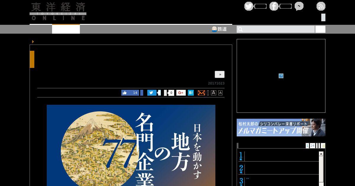Image resolution: width=355 pixels, height=186 pixels.
Task: Click the ranking list scrollbar up arrow
Action: pos(321,154)
